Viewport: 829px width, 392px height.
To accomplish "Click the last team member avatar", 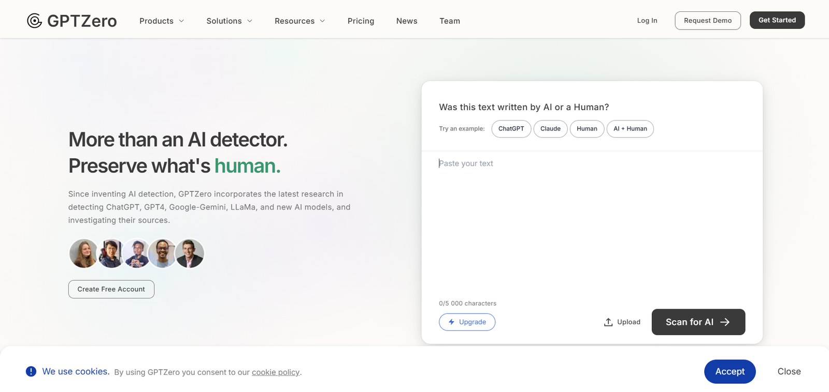I will (190, 253).
